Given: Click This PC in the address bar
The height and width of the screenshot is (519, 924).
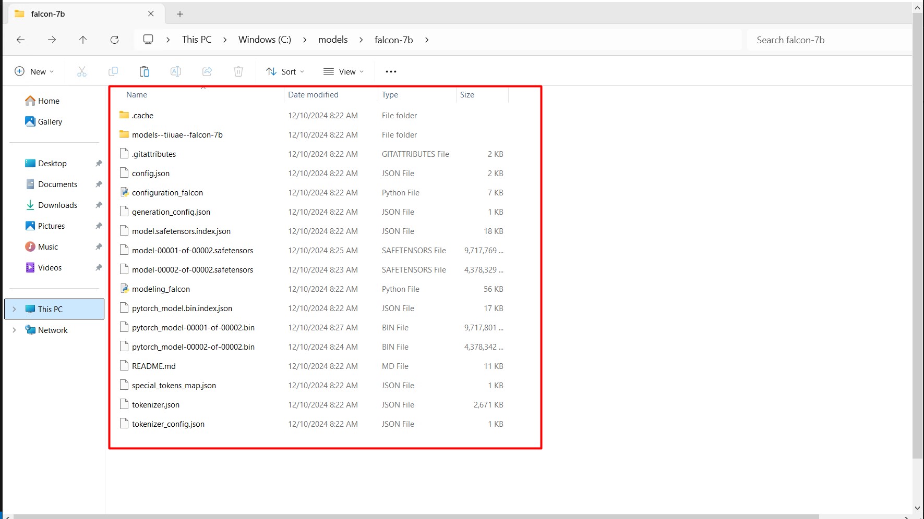Looking at the screenshot, I should pos(197,40).
